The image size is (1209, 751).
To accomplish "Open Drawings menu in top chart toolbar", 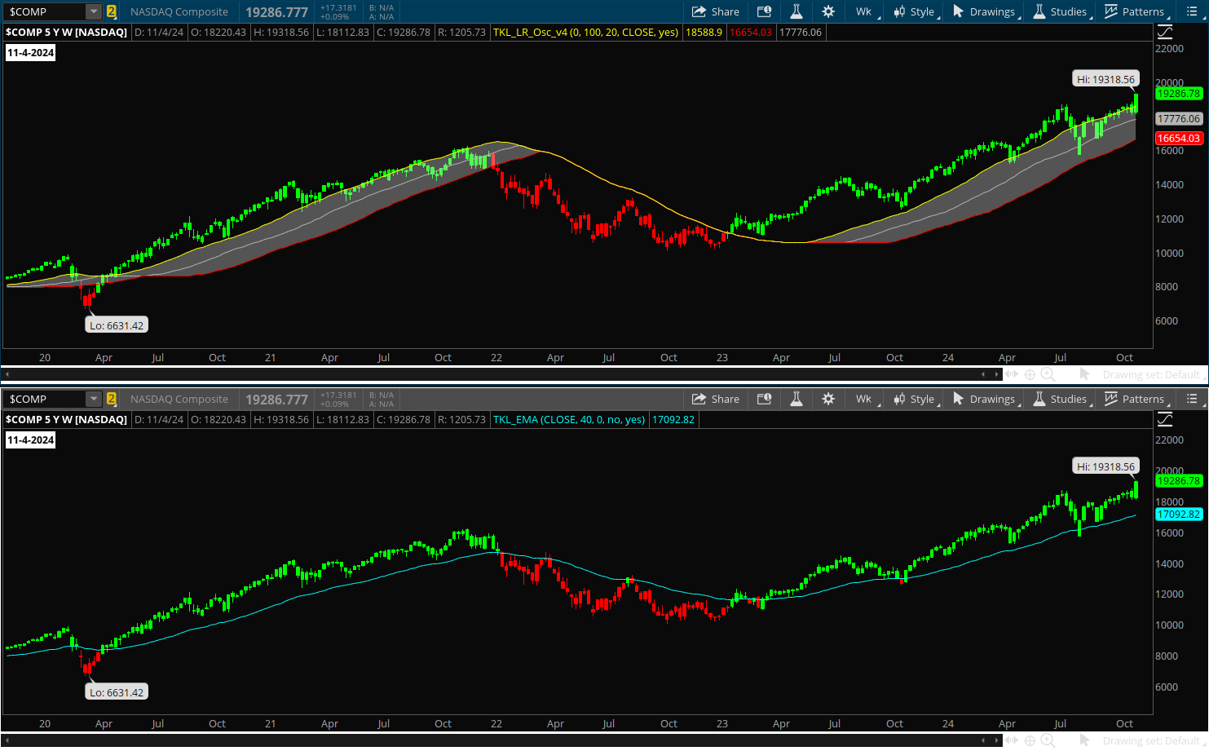I will tap(985, 11).
